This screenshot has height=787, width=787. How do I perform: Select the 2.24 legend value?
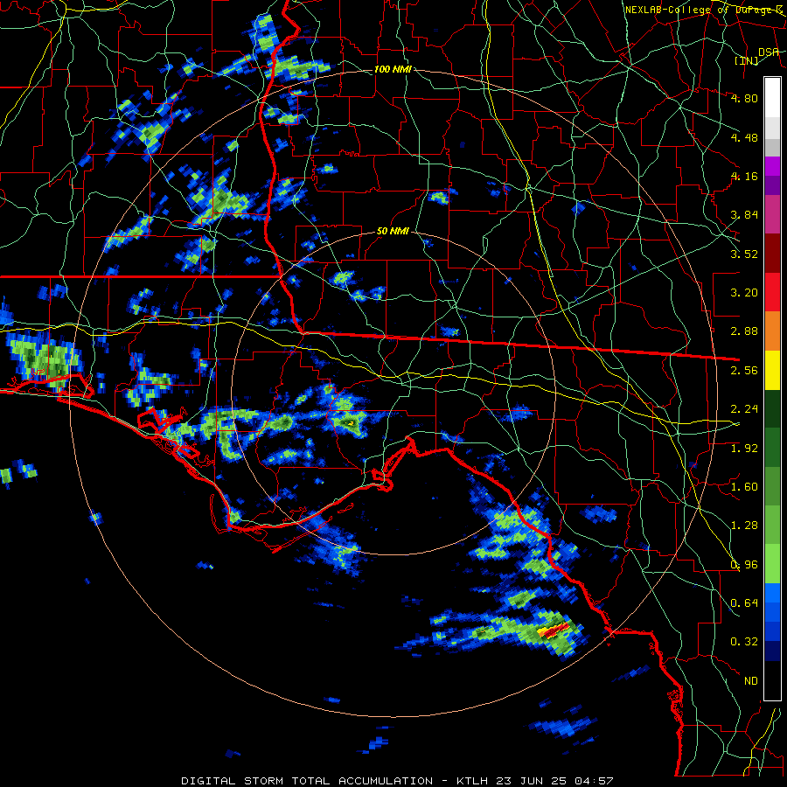[744, 409]
